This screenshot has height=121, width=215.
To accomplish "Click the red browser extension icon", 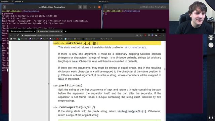I will (145, 35).
